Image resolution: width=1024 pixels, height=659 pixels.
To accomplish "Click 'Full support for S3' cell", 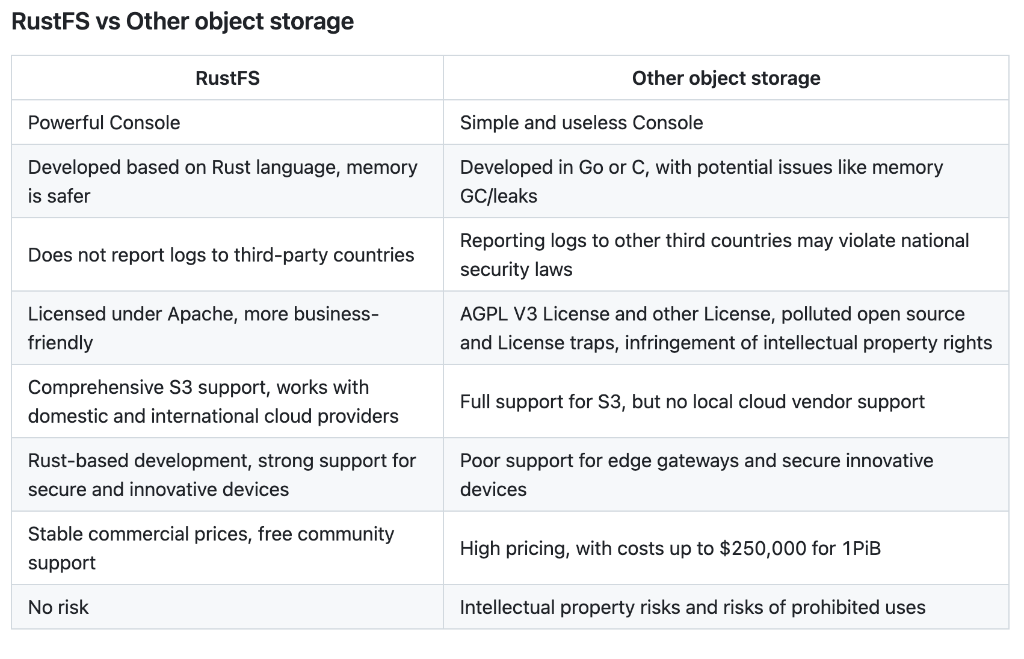I will [x=726, y=402].
